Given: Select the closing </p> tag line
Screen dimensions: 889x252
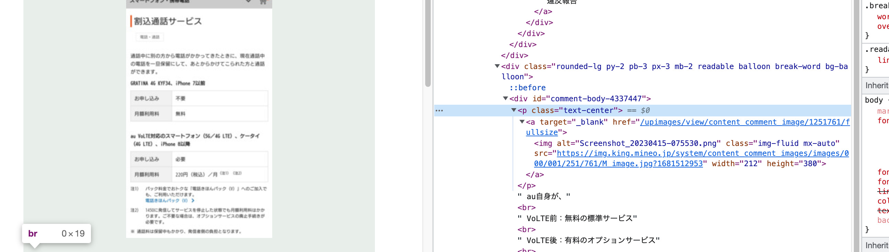Looking at the screenshot, I should click(x=526, y=186).
